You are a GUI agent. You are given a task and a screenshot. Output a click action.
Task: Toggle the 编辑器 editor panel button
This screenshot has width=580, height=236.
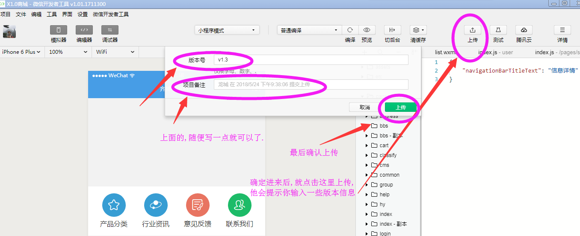(84, 30)
